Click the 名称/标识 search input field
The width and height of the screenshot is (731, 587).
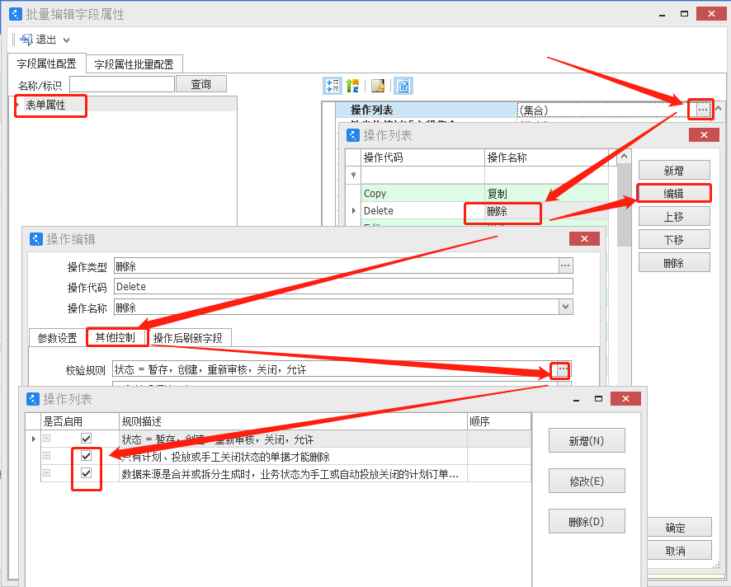coord(122,84)
